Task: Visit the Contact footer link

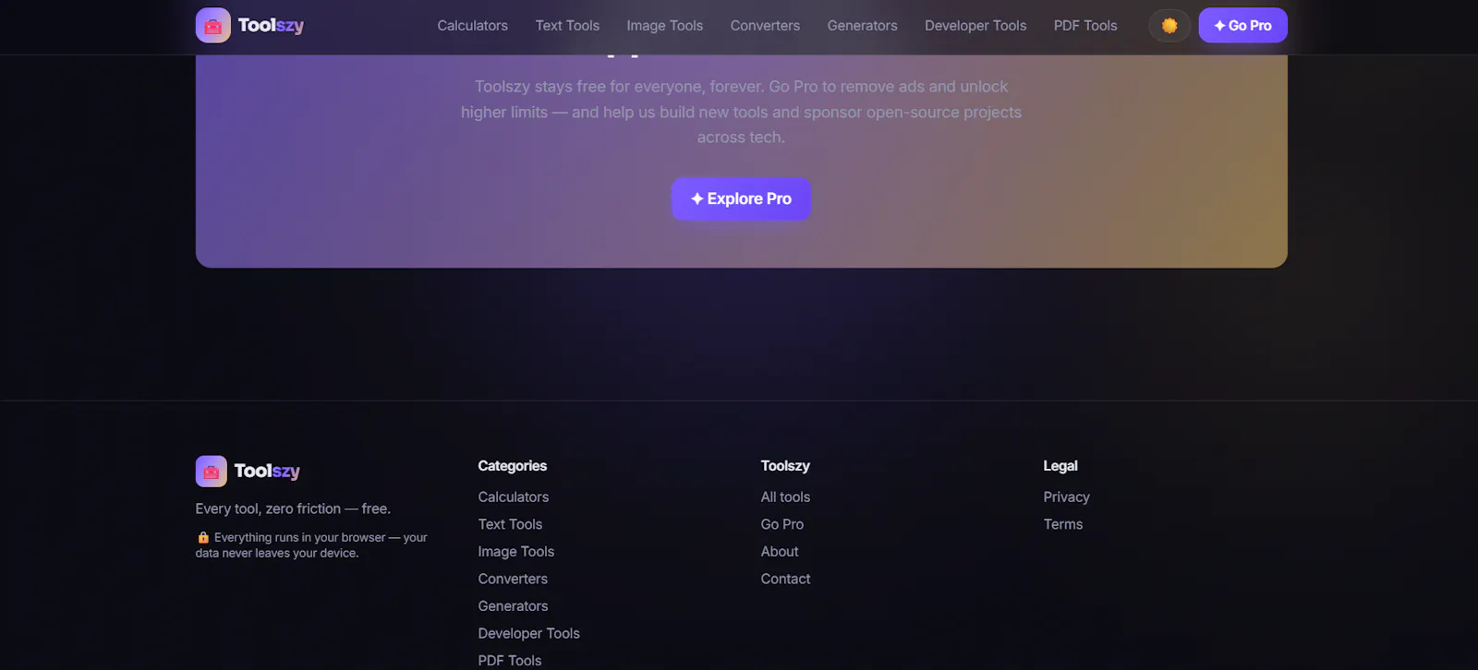Action: (785, 579)
